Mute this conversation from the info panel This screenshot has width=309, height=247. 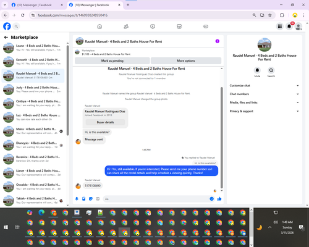pos(257,70)
